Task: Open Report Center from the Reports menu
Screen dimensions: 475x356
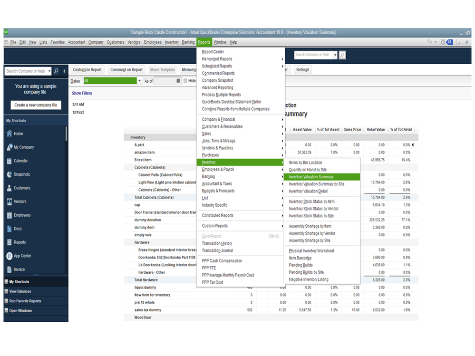Action: (x=241, y=52)
